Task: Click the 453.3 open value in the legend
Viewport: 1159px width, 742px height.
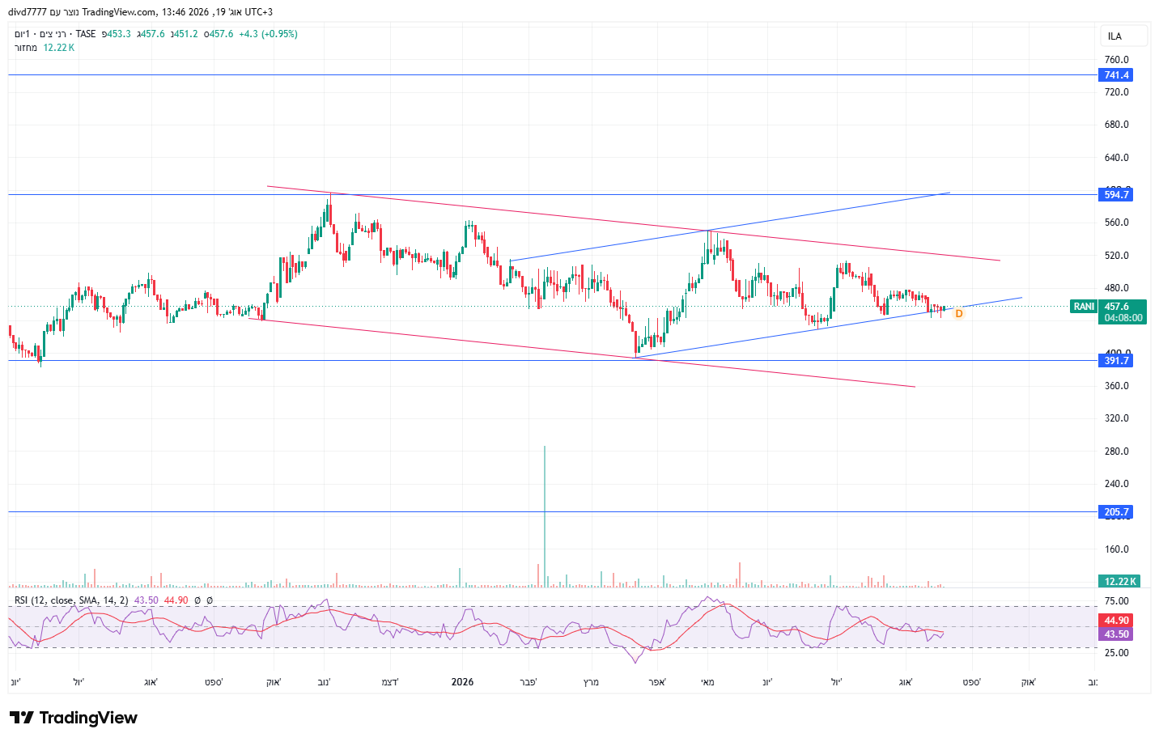Action: [119, 34]
